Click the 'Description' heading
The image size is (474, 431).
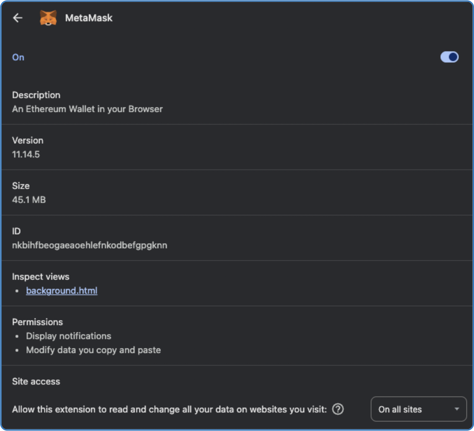[36, 95]
